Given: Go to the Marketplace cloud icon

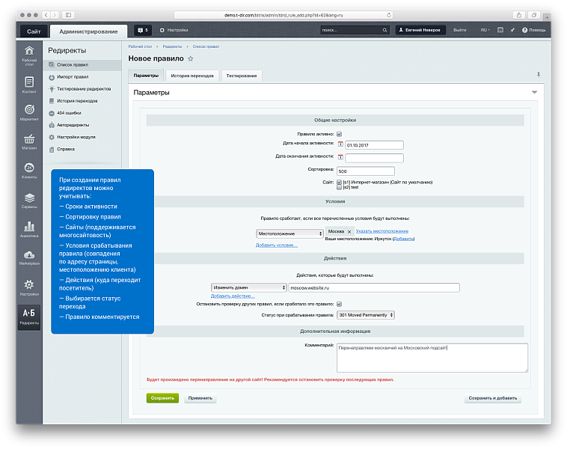Looking at the screenshot, I should click(x=29, y=256).
